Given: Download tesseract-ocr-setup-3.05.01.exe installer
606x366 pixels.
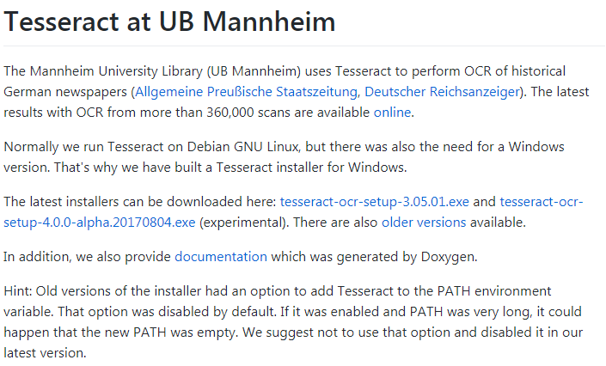Looking at the screenshot, I should (x=375, y=201).
